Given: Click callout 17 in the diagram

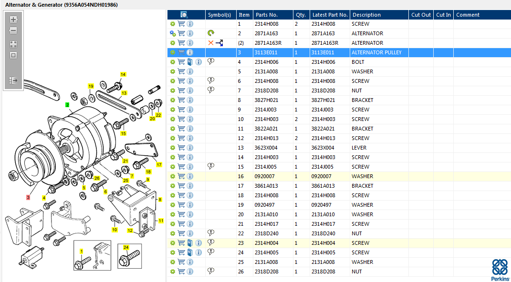Looking at the screenshot, I should (x=159, y=165).
